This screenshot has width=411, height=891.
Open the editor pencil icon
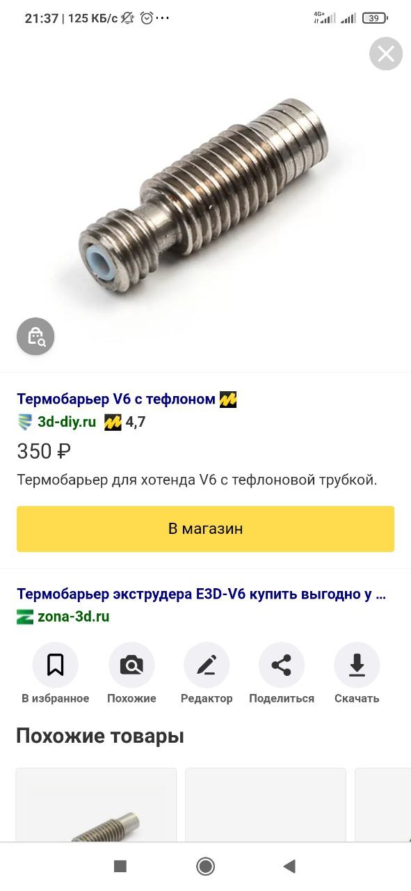pyautogui.click(x=207, y=665)
